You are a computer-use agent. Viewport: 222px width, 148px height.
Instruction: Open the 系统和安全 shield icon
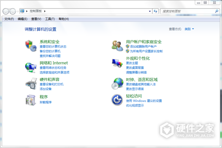[31, 46]
